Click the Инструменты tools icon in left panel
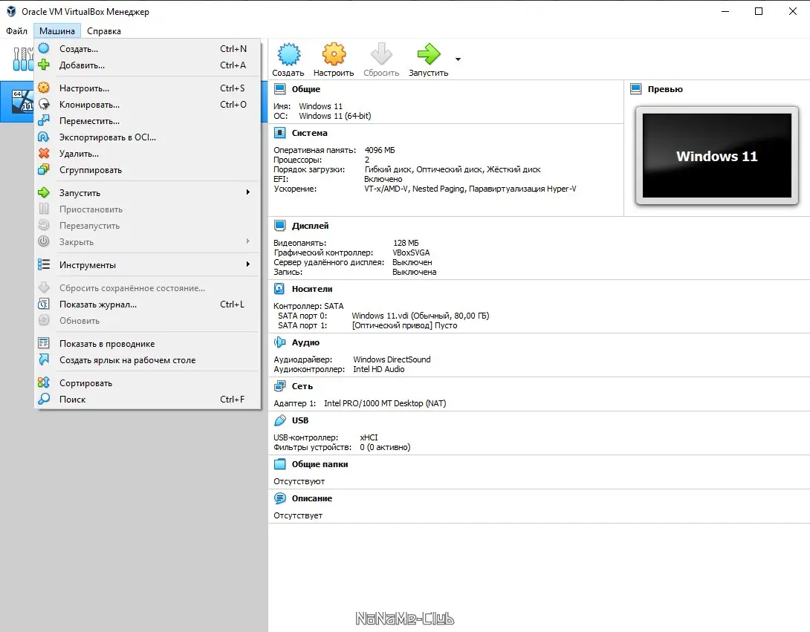The height and width of the screenshot is (632, 810). 23,59
